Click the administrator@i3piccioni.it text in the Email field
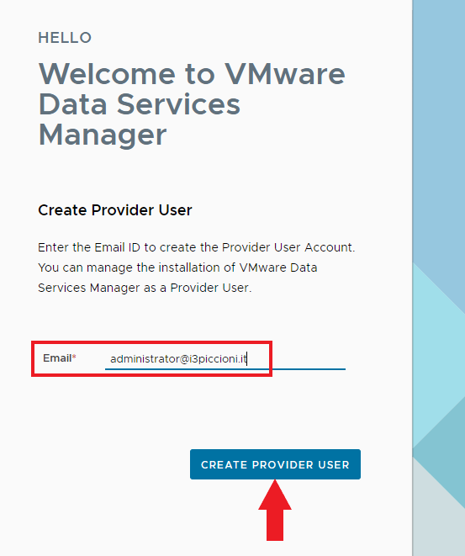This screenshot has width=465, height=556. pos(178,359)
